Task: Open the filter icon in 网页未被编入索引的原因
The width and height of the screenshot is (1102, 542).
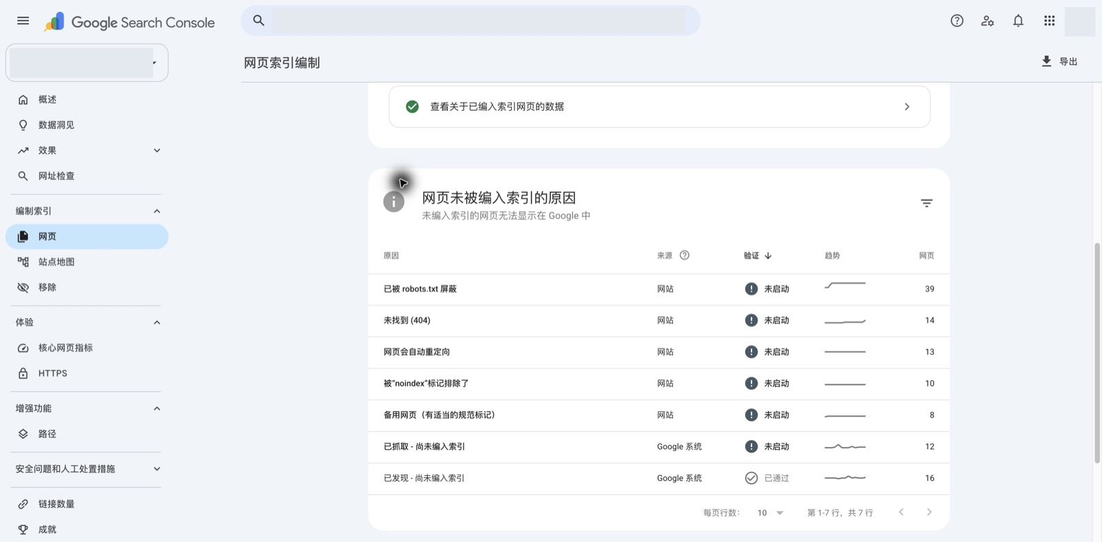Action: coord(926,203)
